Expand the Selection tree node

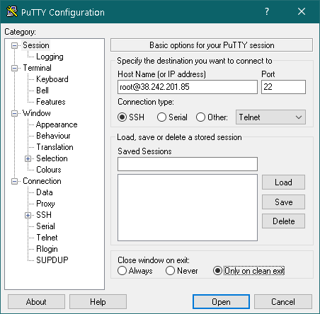(x=28, y=158)
